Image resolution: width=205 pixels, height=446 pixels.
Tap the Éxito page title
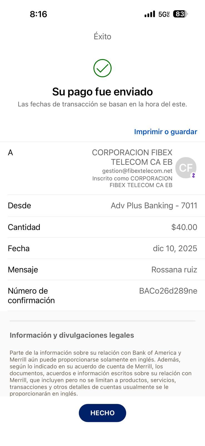(102, 37)
